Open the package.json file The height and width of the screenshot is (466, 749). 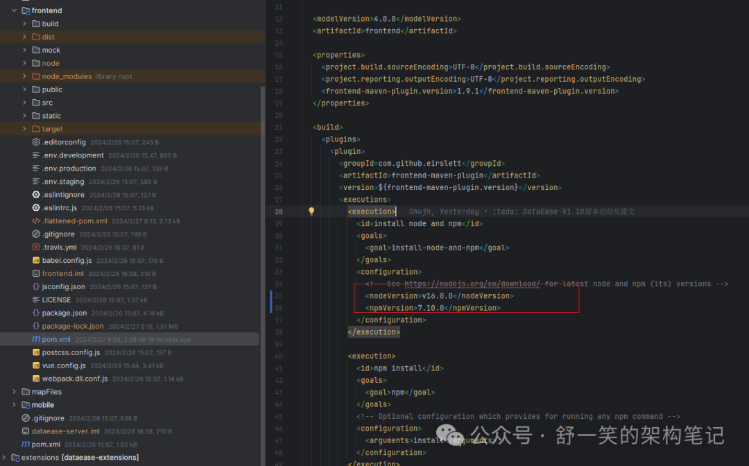click(64, 313)
